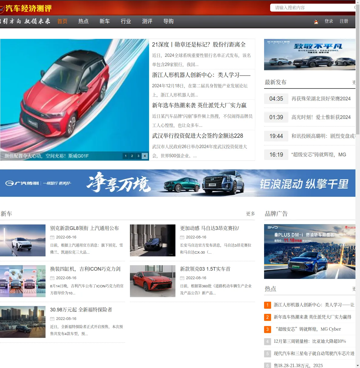This screenshot has height=368, width=360.
Task: Select carousel slide 3 indicator
Action: point(138,156)
